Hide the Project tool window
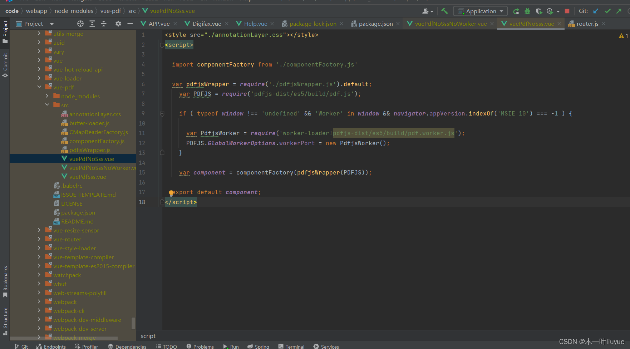The width and height of the screenshot is (630, 349). (x=130, y=24)
